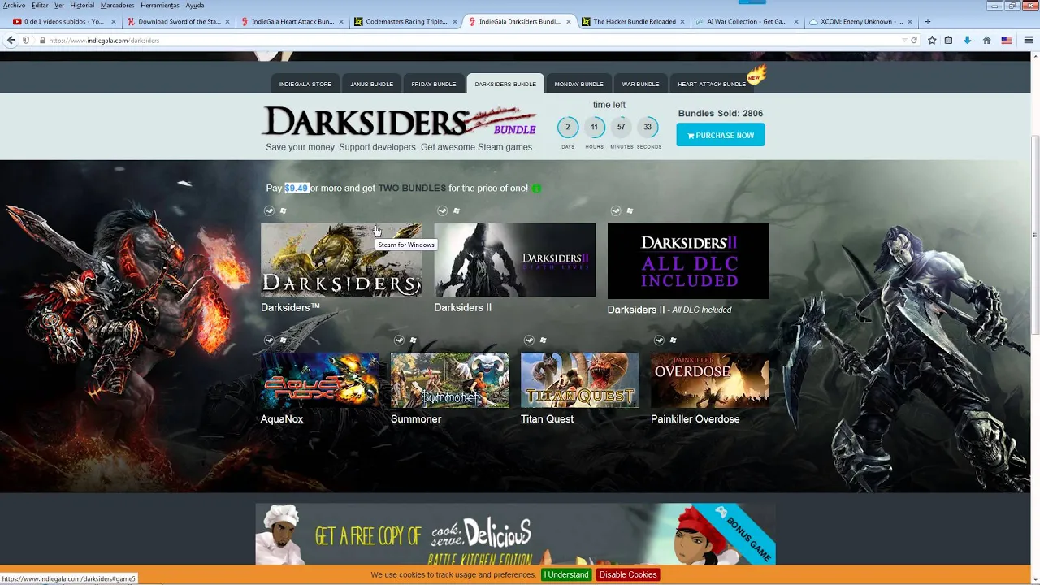Click the Purchase Now button

pyautogui.click(x=721, y=135)
